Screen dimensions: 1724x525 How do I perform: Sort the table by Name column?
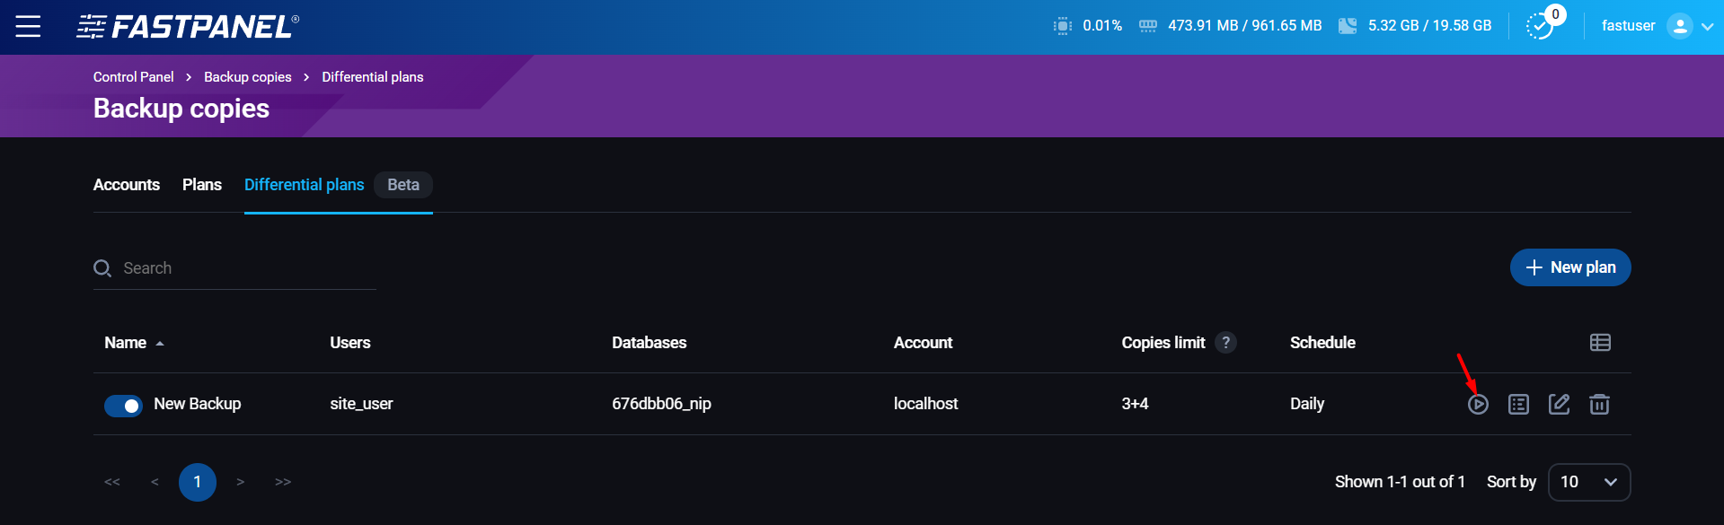point(126,343)
